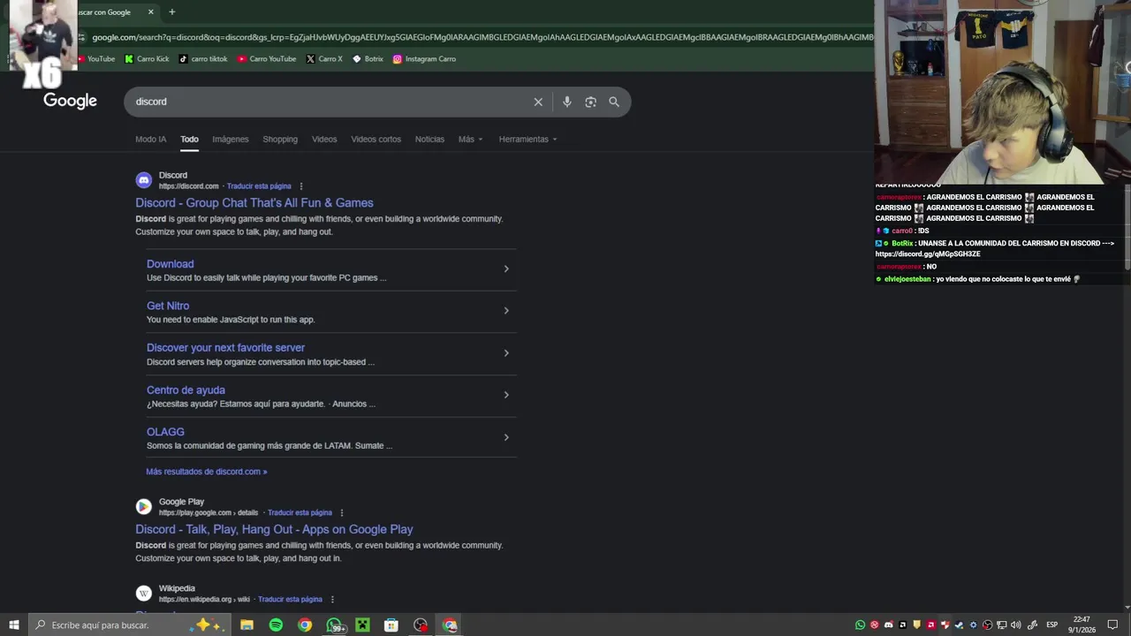The width and height of the screenshot is (1131, 636).
Task: Close the current Google search tab
Action: [x=151, y=11]
